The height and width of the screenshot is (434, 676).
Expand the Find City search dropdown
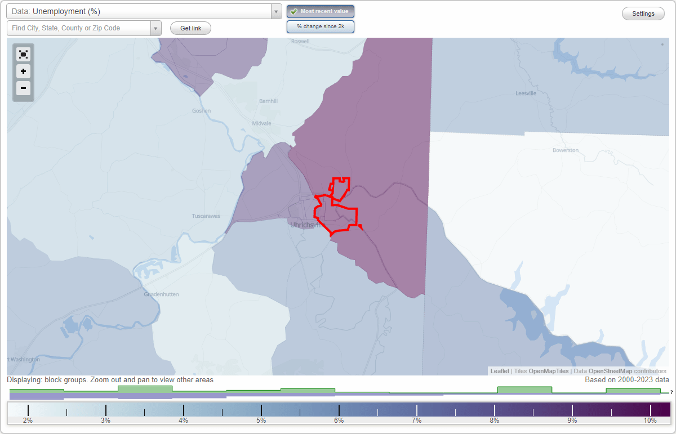[156, 28]
